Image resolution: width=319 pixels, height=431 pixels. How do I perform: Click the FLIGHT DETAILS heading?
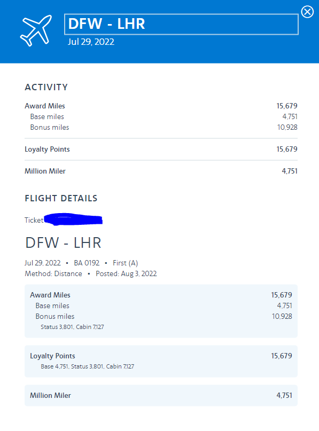(61, 198)
